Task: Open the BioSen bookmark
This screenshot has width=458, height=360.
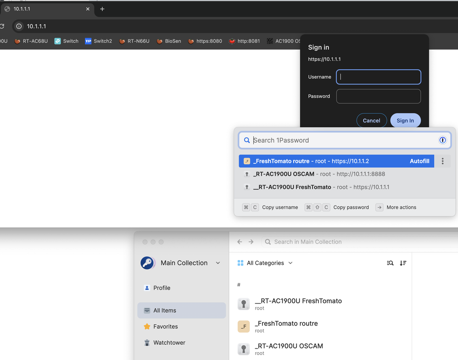Action: [x=169, y=41]
